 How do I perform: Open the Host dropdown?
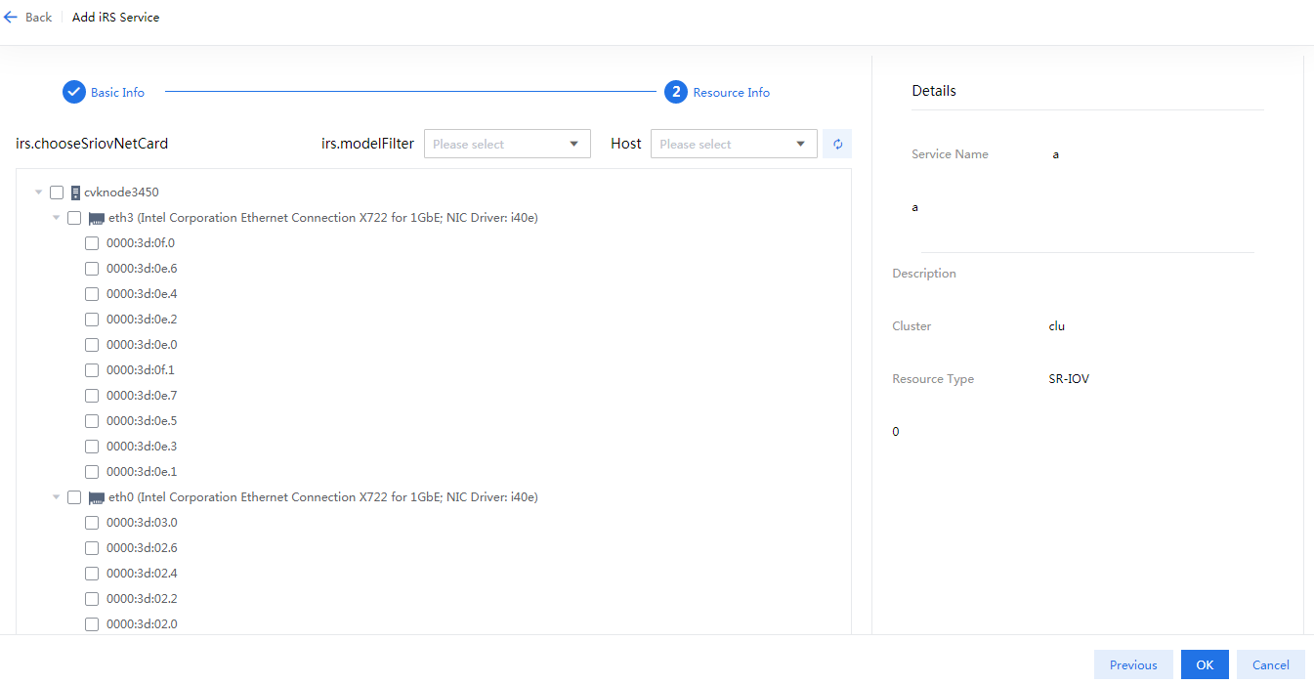(x=734, y=144)
